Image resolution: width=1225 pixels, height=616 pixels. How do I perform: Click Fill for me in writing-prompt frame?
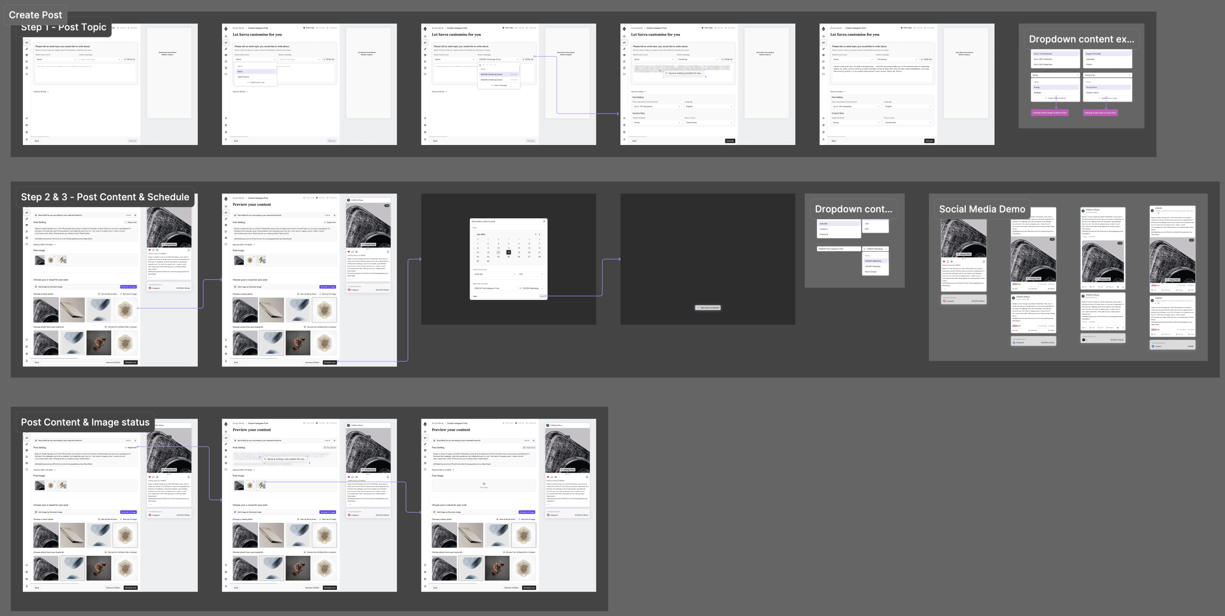[x=728, y=60]
